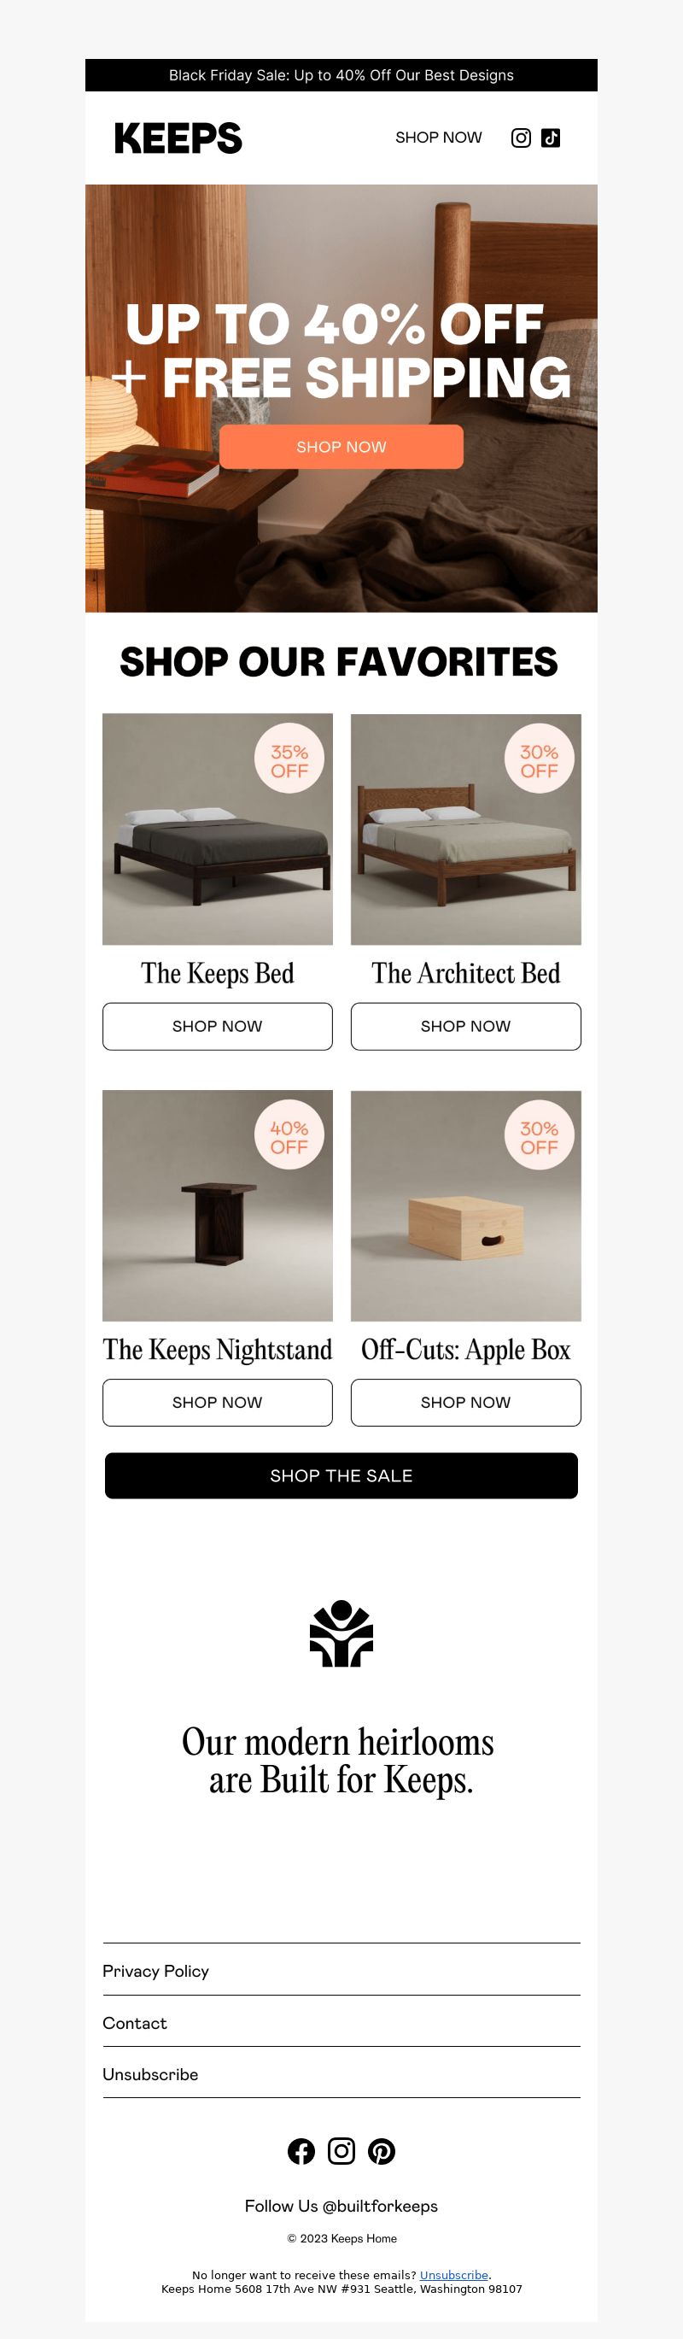Shop now under The Keeps Bed
The height and width of the screenshot is (2339, 683).
click(x=218, y=1026)
